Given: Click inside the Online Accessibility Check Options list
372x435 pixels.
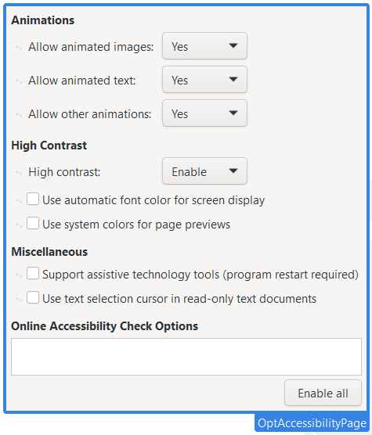Looking at the screenshot, I should tap(186, 357).
